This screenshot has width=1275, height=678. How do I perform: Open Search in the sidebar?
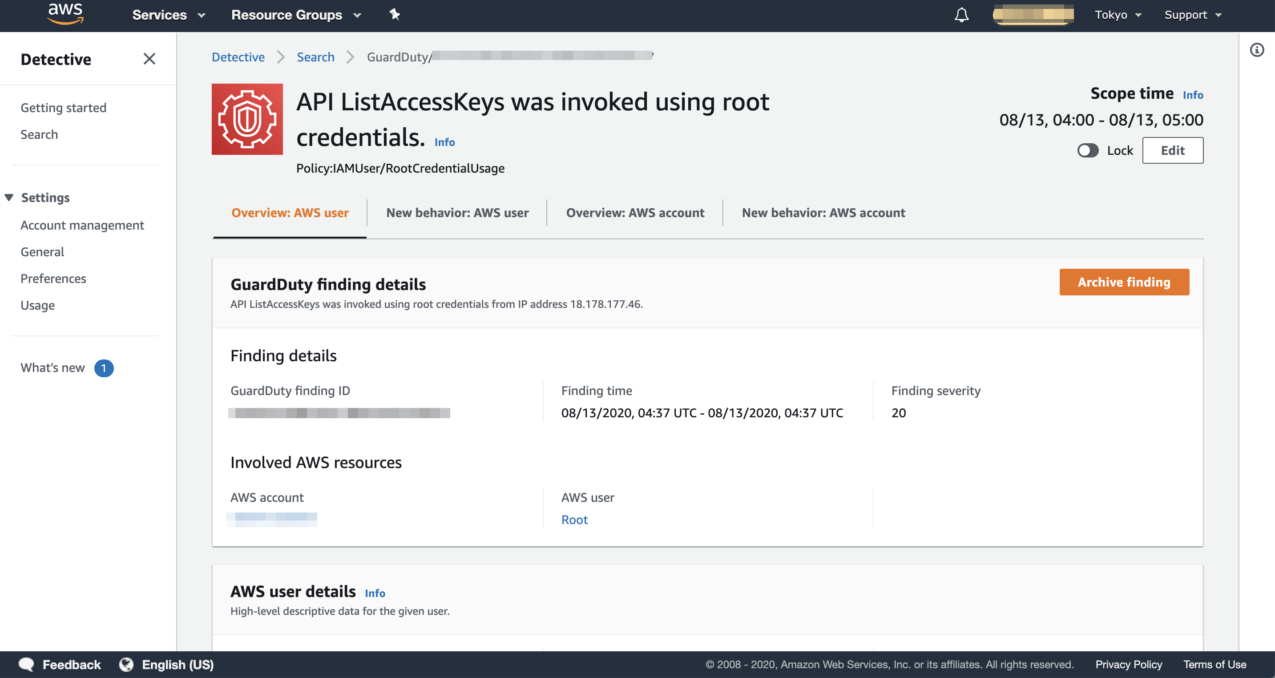tap(39, 134)
